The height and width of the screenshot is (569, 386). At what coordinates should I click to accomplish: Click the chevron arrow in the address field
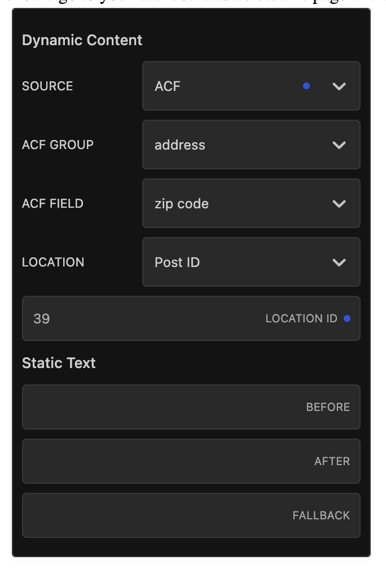[339, 145]
